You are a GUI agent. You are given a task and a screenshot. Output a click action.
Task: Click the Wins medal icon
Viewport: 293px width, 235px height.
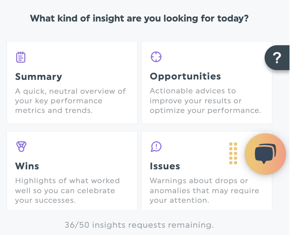21,147
